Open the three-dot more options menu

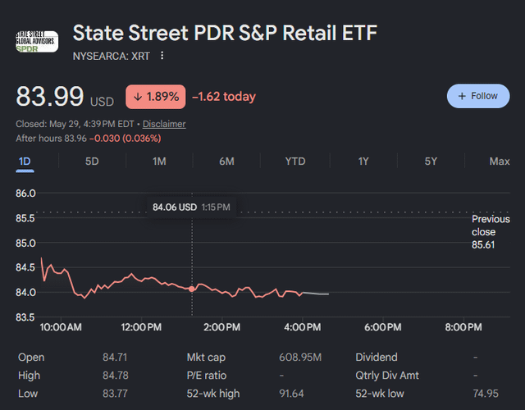coord(162,56)
